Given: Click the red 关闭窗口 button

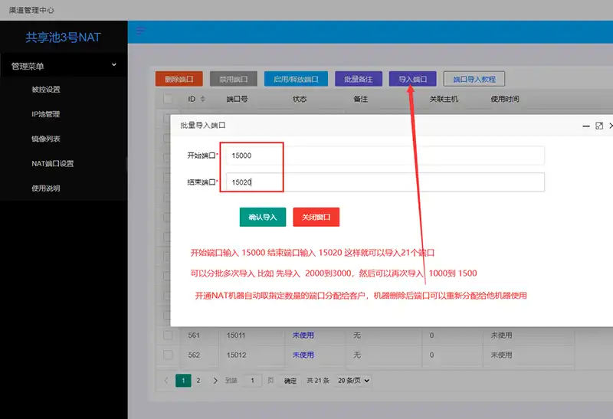Looking at the screenshot, I should [316, 217].
